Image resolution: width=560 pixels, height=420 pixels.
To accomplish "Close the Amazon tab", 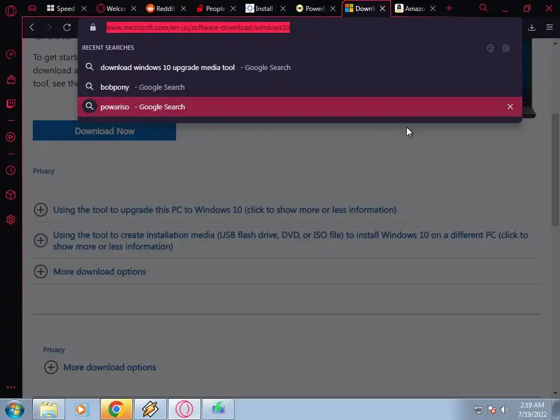I will (433, 9).
